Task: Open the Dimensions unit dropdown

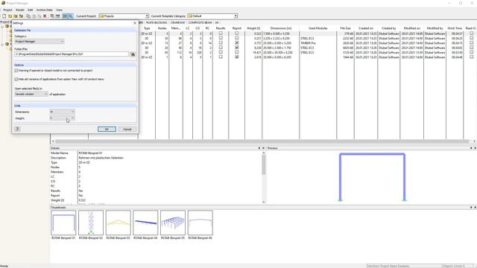Action: tap(62, 112)
